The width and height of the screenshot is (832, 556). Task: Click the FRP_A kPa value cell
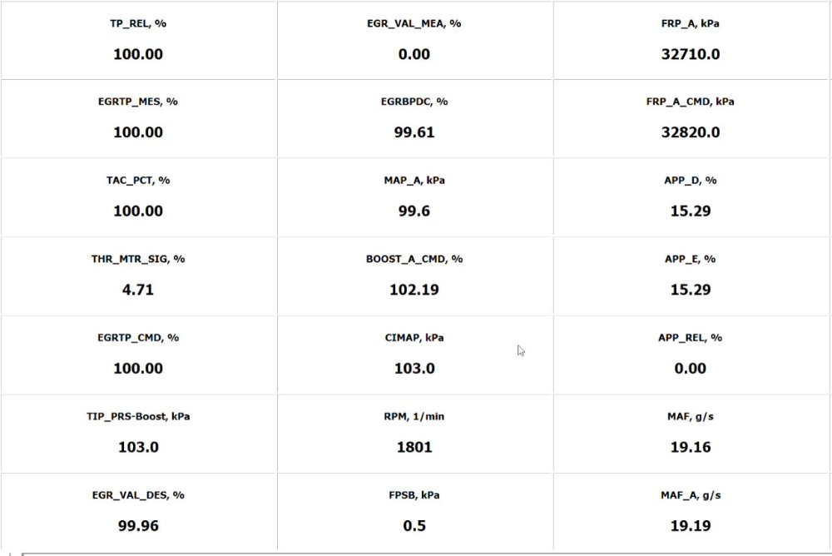pyautogui.click(x=691, y=40)
